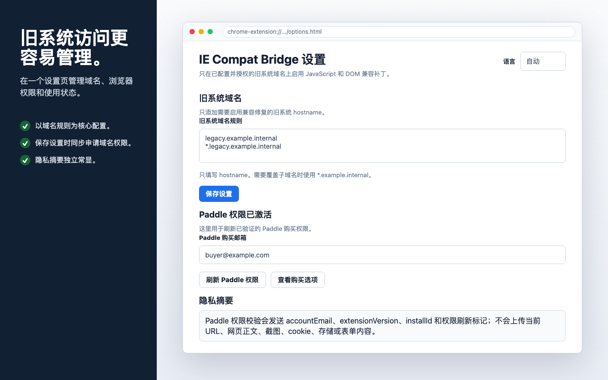The height and width of the screenshot is (380, 608).
Task: Click the text 这里用于刷新已验证的 Paddle 购买权限
Action: coord(256,229)
